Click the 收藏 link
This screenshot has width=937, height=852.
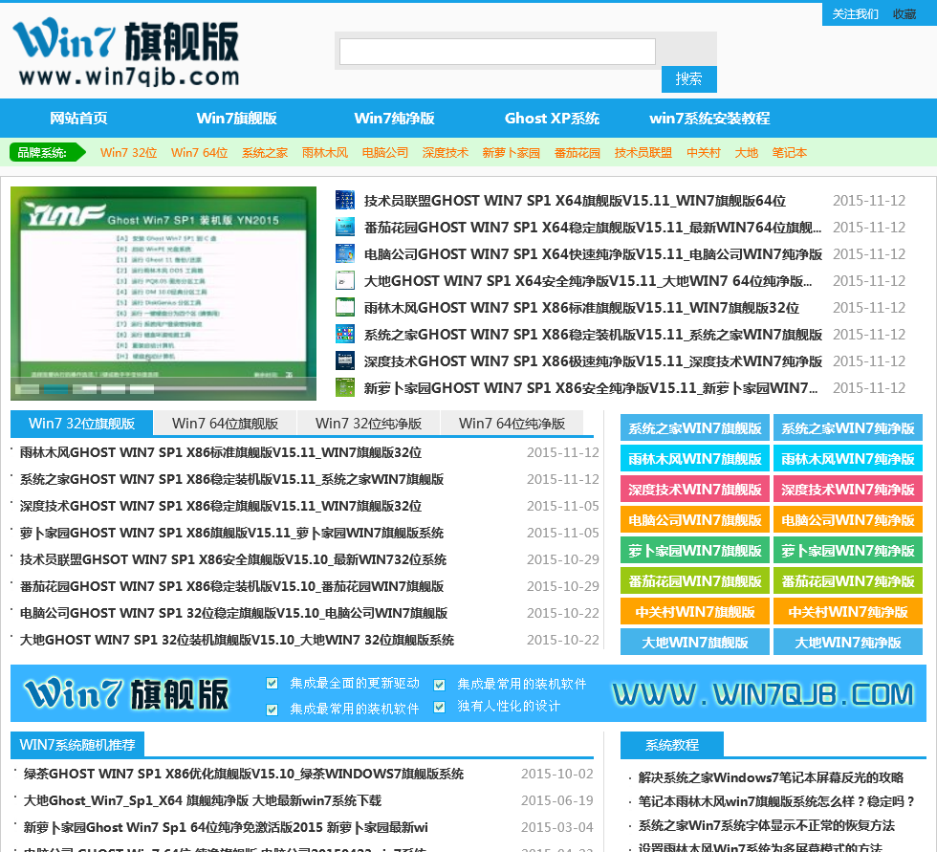coord(904,13)
